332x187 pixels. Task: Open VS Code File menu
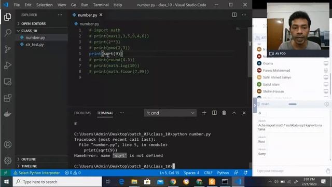pyautogui.click(x=17, y=5)
